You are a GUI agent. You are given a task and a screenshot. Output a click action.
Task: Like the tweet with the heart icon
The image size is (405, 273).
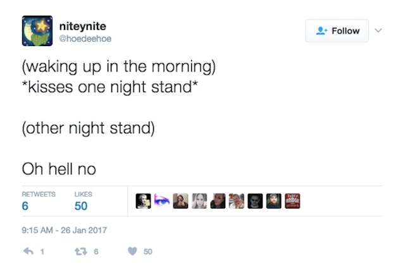(x=132, y=251)
